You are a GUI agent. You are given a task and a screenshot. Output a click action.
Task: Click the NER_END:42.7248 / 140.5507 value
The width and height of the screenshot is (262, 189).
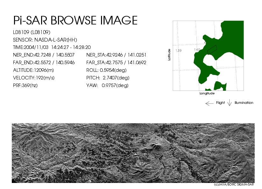[44, 55]
